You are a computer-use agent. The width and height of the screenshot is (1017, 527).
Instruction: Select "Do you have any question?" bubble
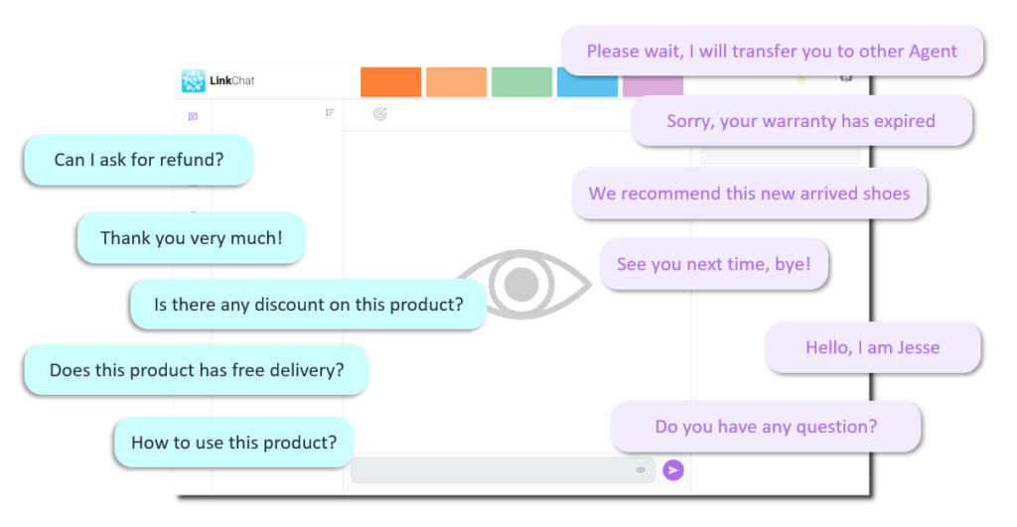coord(766,427)
